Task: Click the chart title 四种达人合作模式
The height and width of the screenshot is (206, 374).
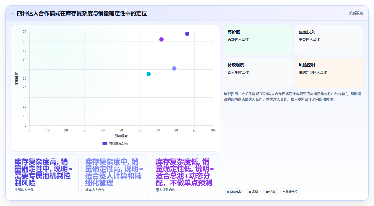Action: (x=82, y=13)
